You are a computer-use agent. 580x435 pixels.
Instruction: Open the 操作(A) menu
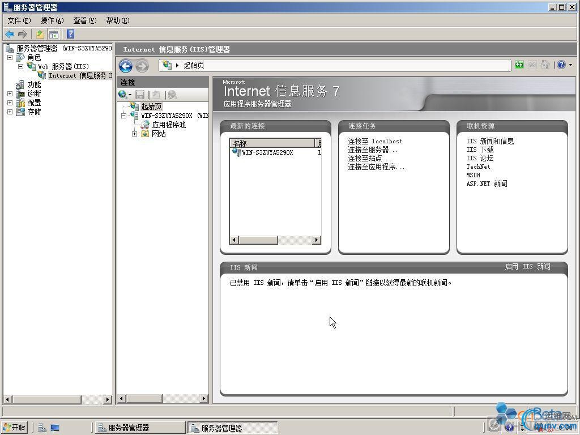tap(52, 20)
